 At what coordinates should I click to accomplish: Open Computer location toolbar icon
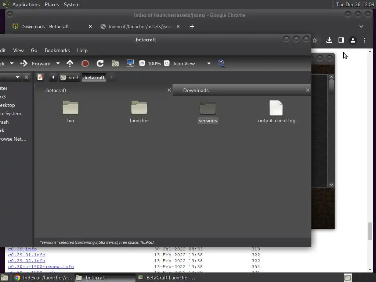(x=130, y=64)
